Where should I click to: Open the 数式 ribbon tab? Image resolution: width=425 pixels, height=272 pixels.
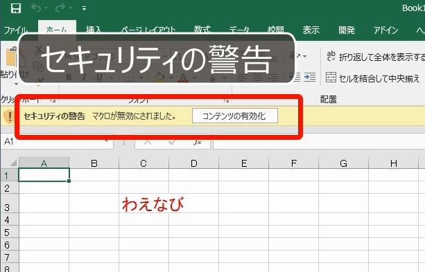(202, 30)
